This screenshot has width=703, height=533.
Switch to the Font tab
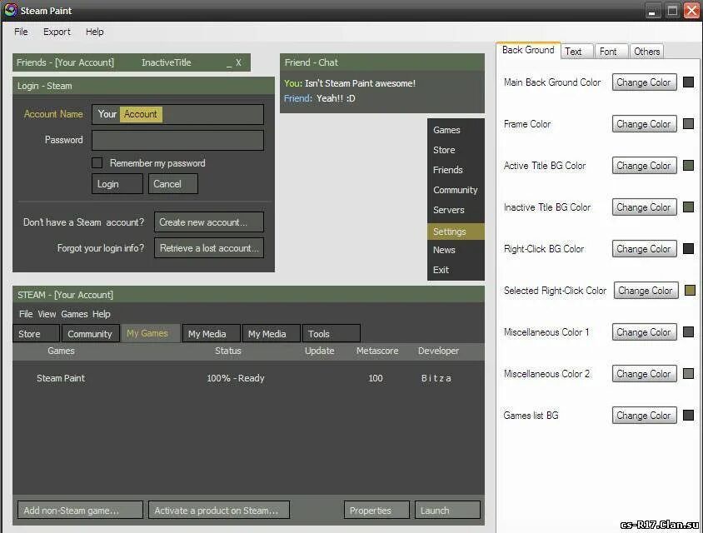click(611, 52)
